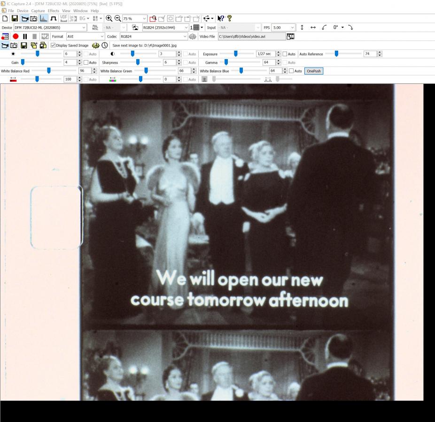Screen dimensions: 435x422
Task: Snap an image with the top toolbar camera icon
Action: pyautogui.click(x=33, y=19)
